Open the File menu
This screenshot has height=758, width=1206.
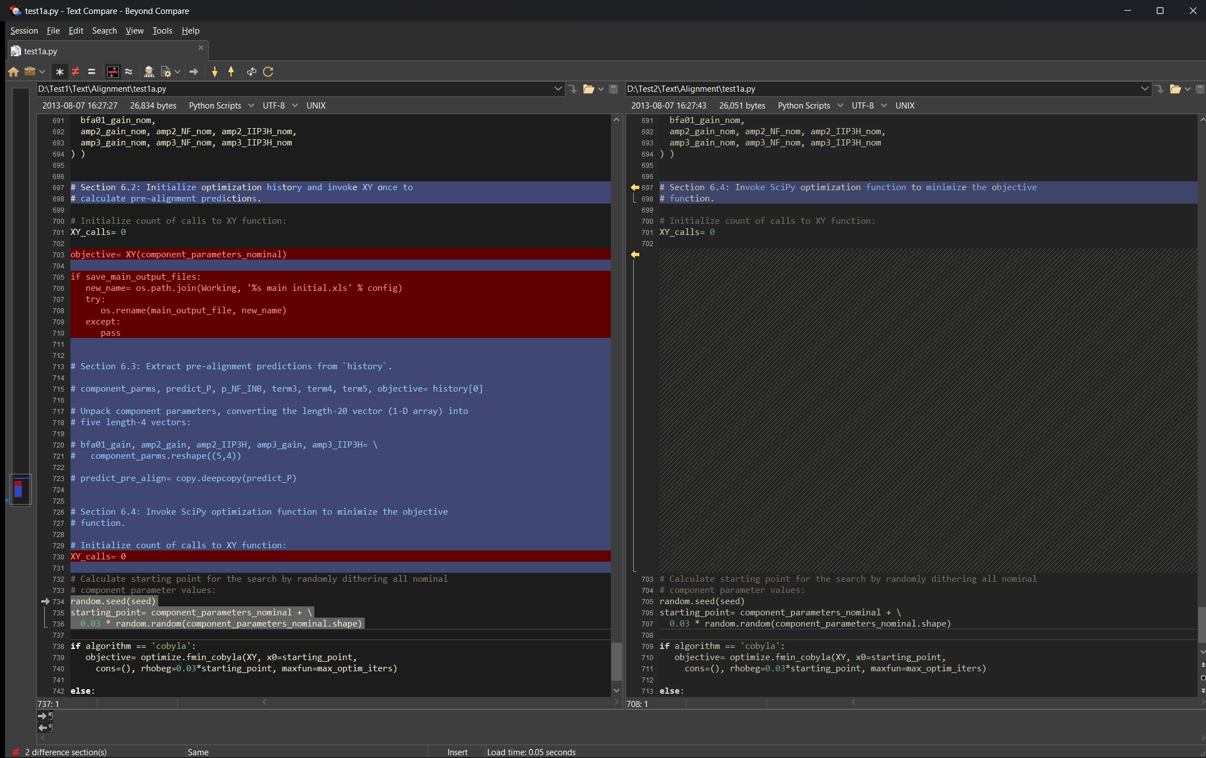point(53,31)
